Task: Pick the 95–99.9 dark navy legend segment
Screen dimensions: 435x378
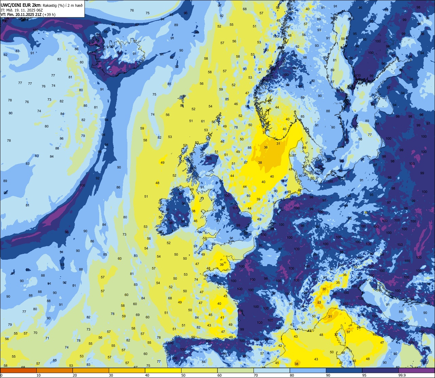Action: tap(380, 370)
